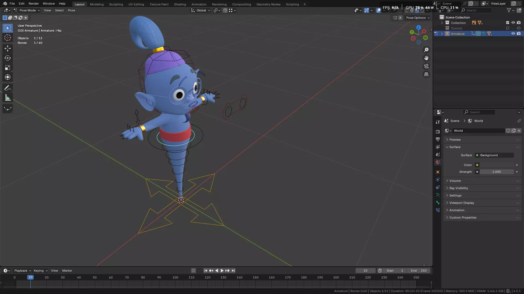
Task: Disable Collection in renders camera icon
Action: tap(519, 23)
